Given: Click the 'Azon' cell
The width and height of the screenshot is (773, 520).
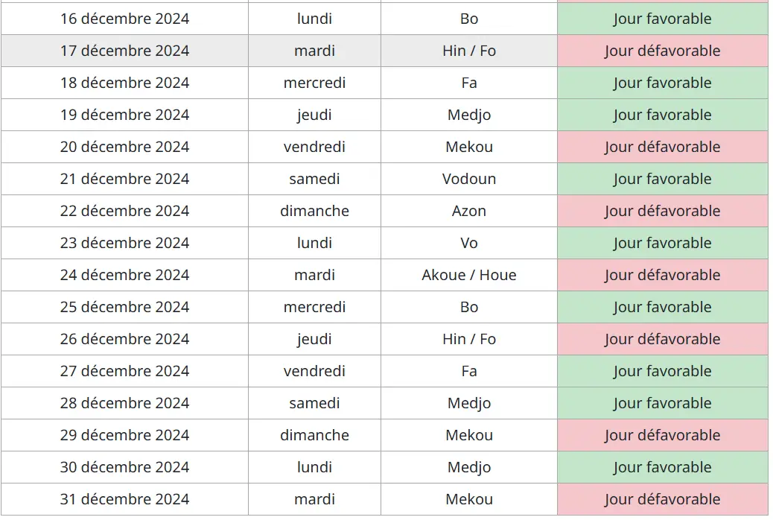Looking at the screenshot, I should coord(469,211).
